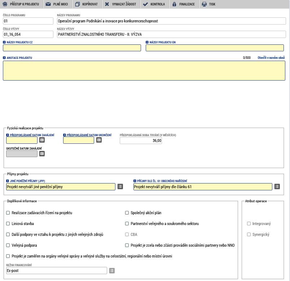Select Finalizace in the top toolbar
The height and width of the screenshot is (281, 290).
point(184,4)
